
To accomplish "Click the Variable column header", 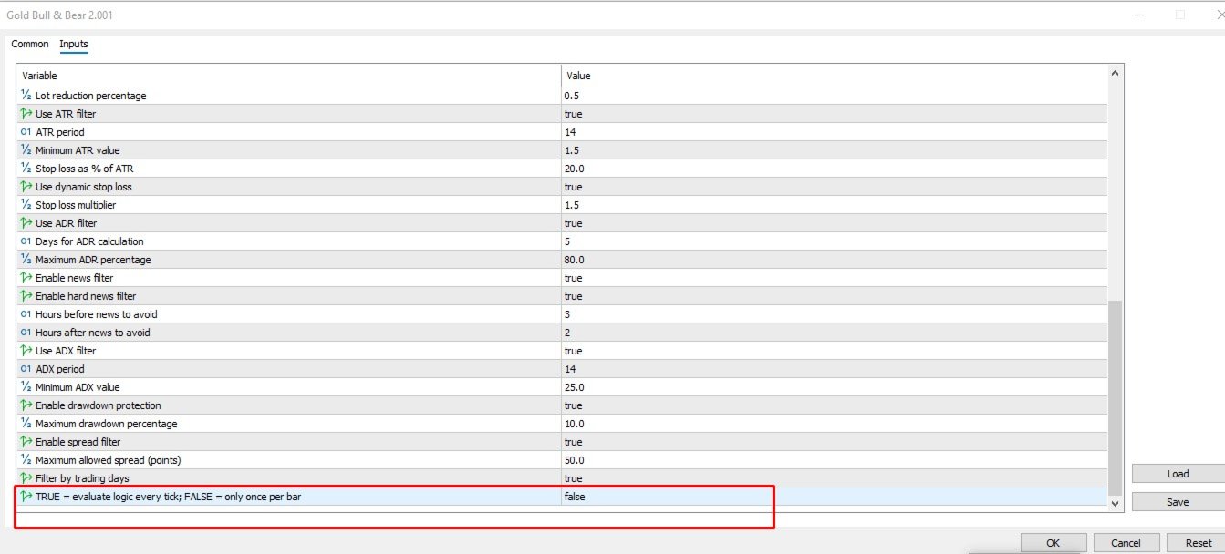I will [x=288, y=76].
